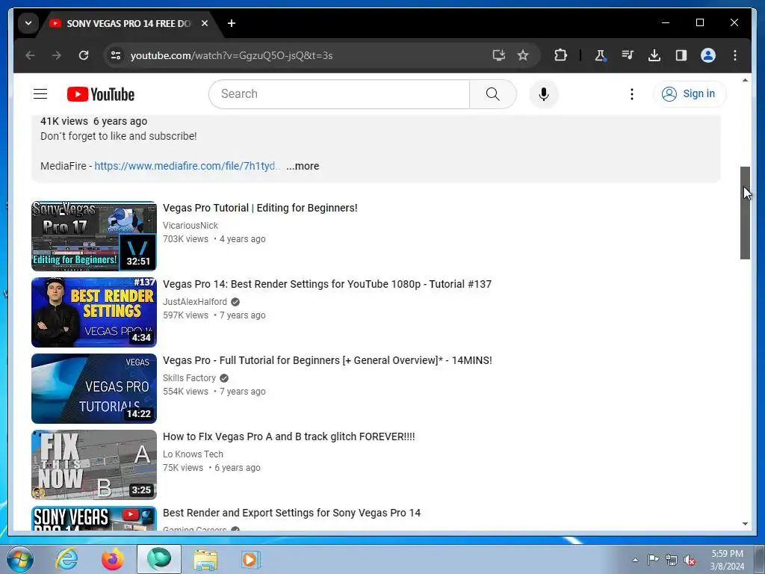Open the MediaFire download link
This screenshot has width=765, height=574.
(188, 166)
